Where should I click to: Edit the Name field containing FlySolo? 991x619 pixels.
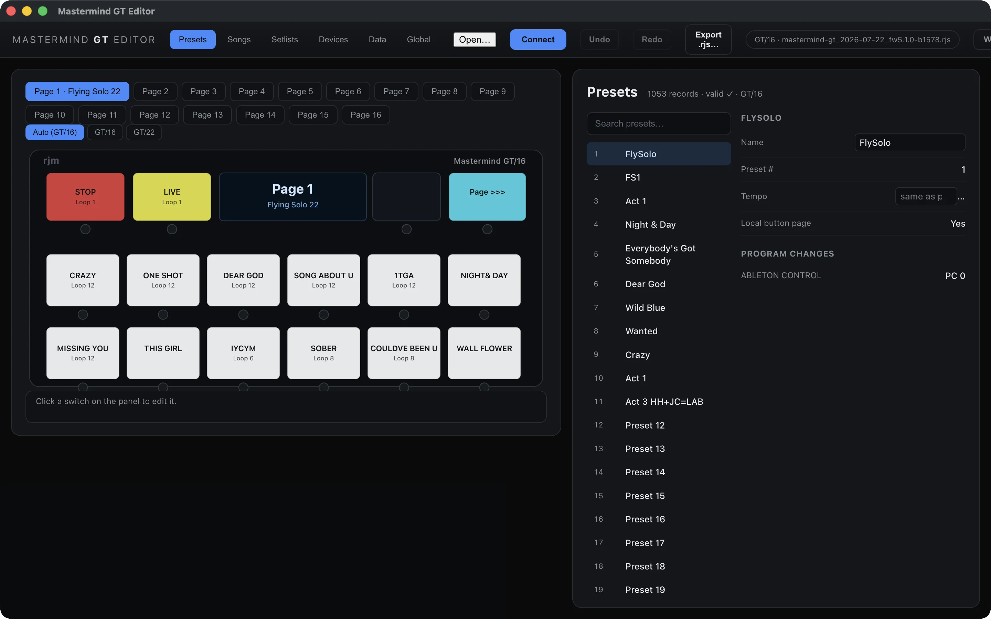click(909, 142)
